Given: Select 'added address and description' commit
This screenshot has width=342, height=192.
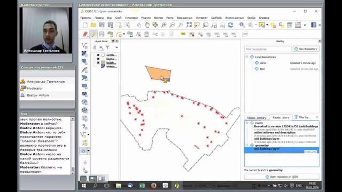Looking at the screenshot, I should (275, 132).
